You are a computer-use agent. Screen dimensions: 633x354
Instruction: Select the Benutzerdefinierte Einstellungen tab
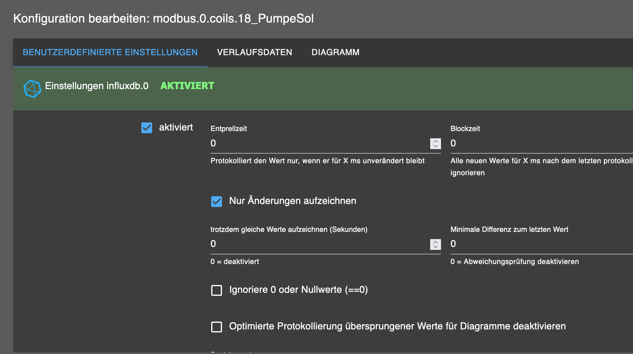point(110,52)
